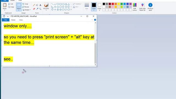Pick the Hexagon shape
The height and width of the screenshot is (99, 176).
pyautogui.click(x=61, y=7)
